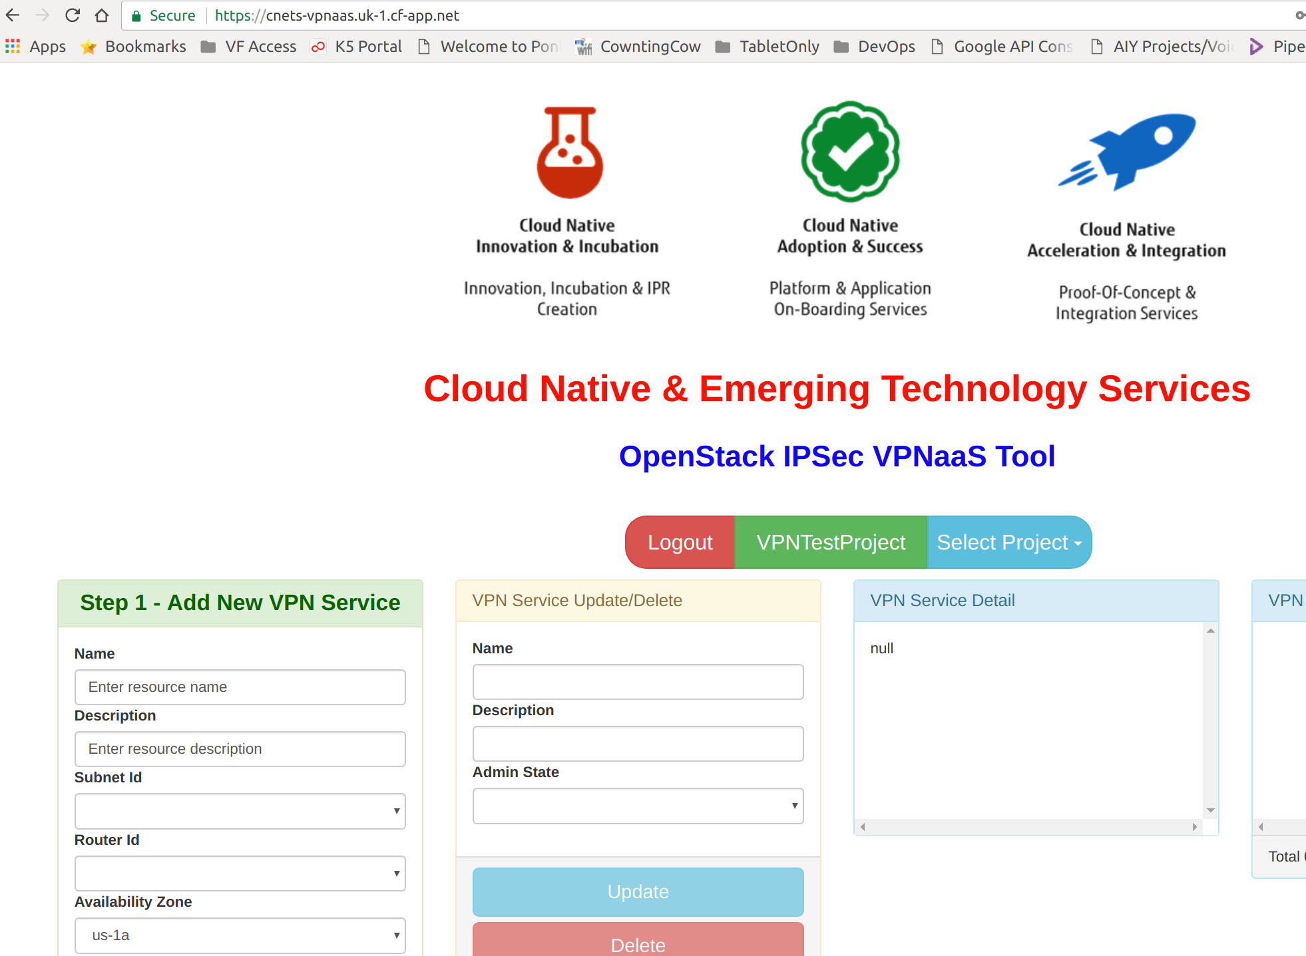Click the VPN Service Update/Delete panel header
This screenshot has height=956, width=1306.
pos(638,601)
